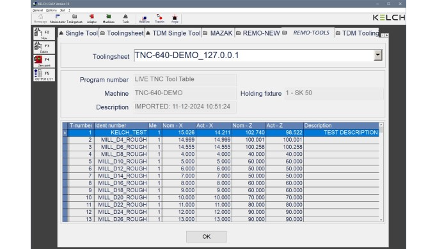The height and width of the screenshot is (249, 435).
Task: Open the Adapter toolbar icon
Action: [x=91, y=19]
